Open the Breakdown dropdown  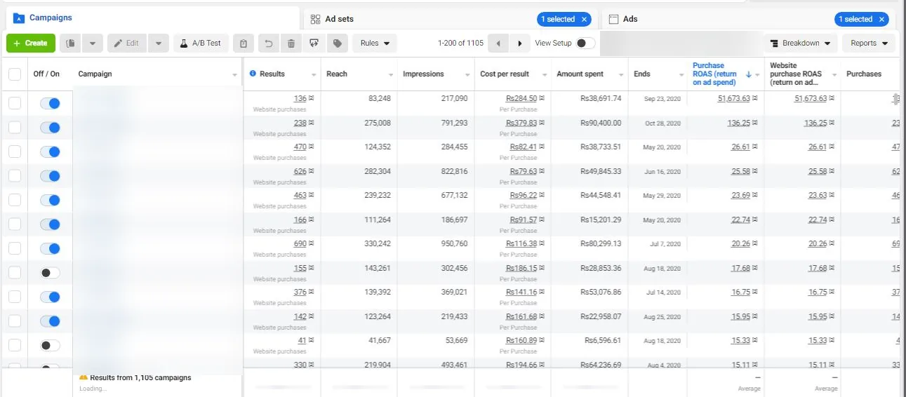801,43
